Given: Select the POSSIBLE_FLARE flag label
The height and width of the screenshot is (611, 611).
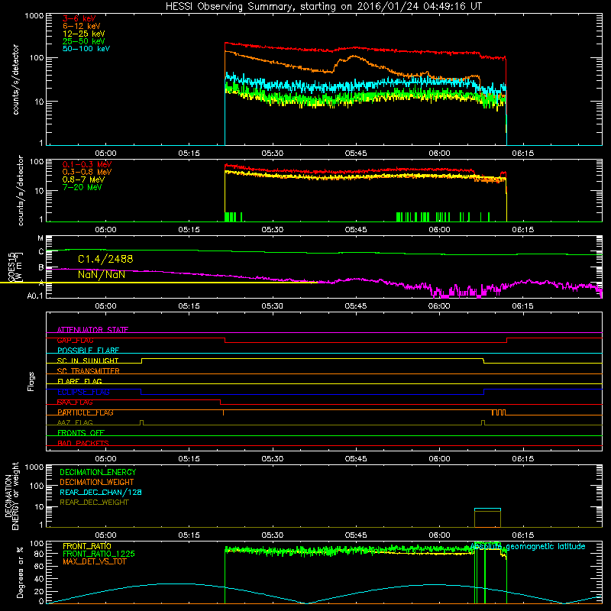Looking at the screenshot, I should pos(88,351).
